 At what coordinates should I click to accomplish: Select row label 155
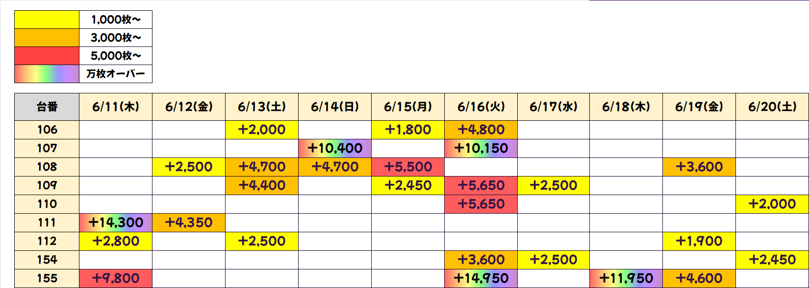pyautogui.click(x=47, y=278)
